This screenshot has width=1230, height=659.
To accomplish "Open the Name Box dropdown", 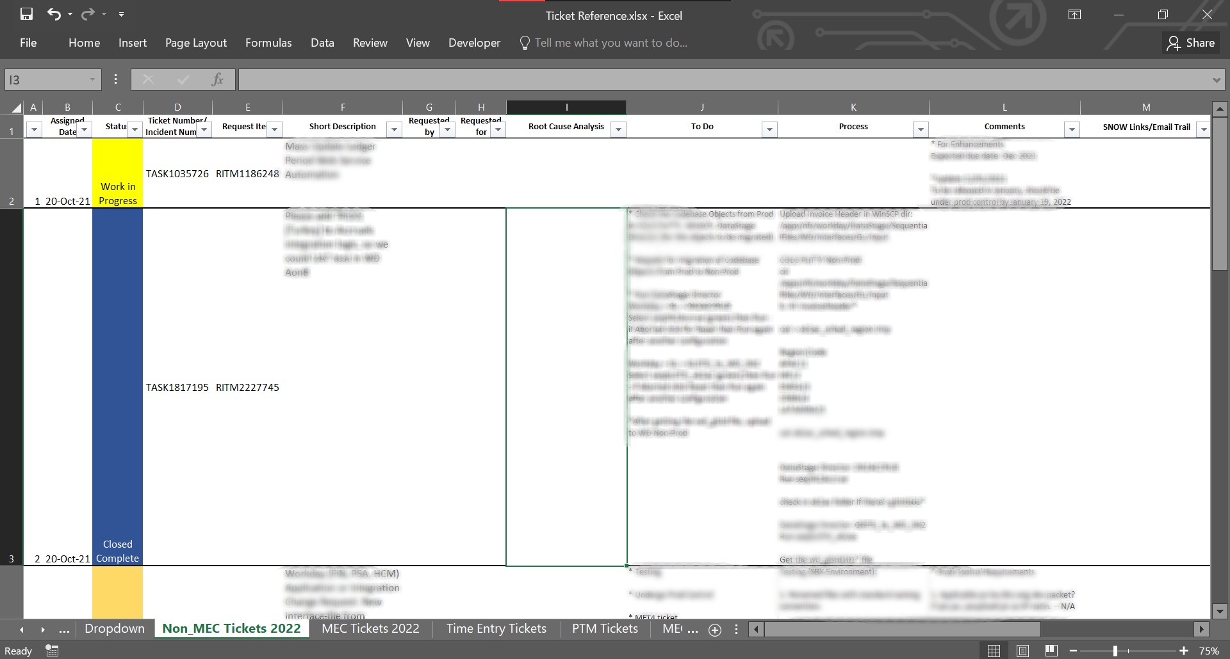I will [x=92, y=80].
